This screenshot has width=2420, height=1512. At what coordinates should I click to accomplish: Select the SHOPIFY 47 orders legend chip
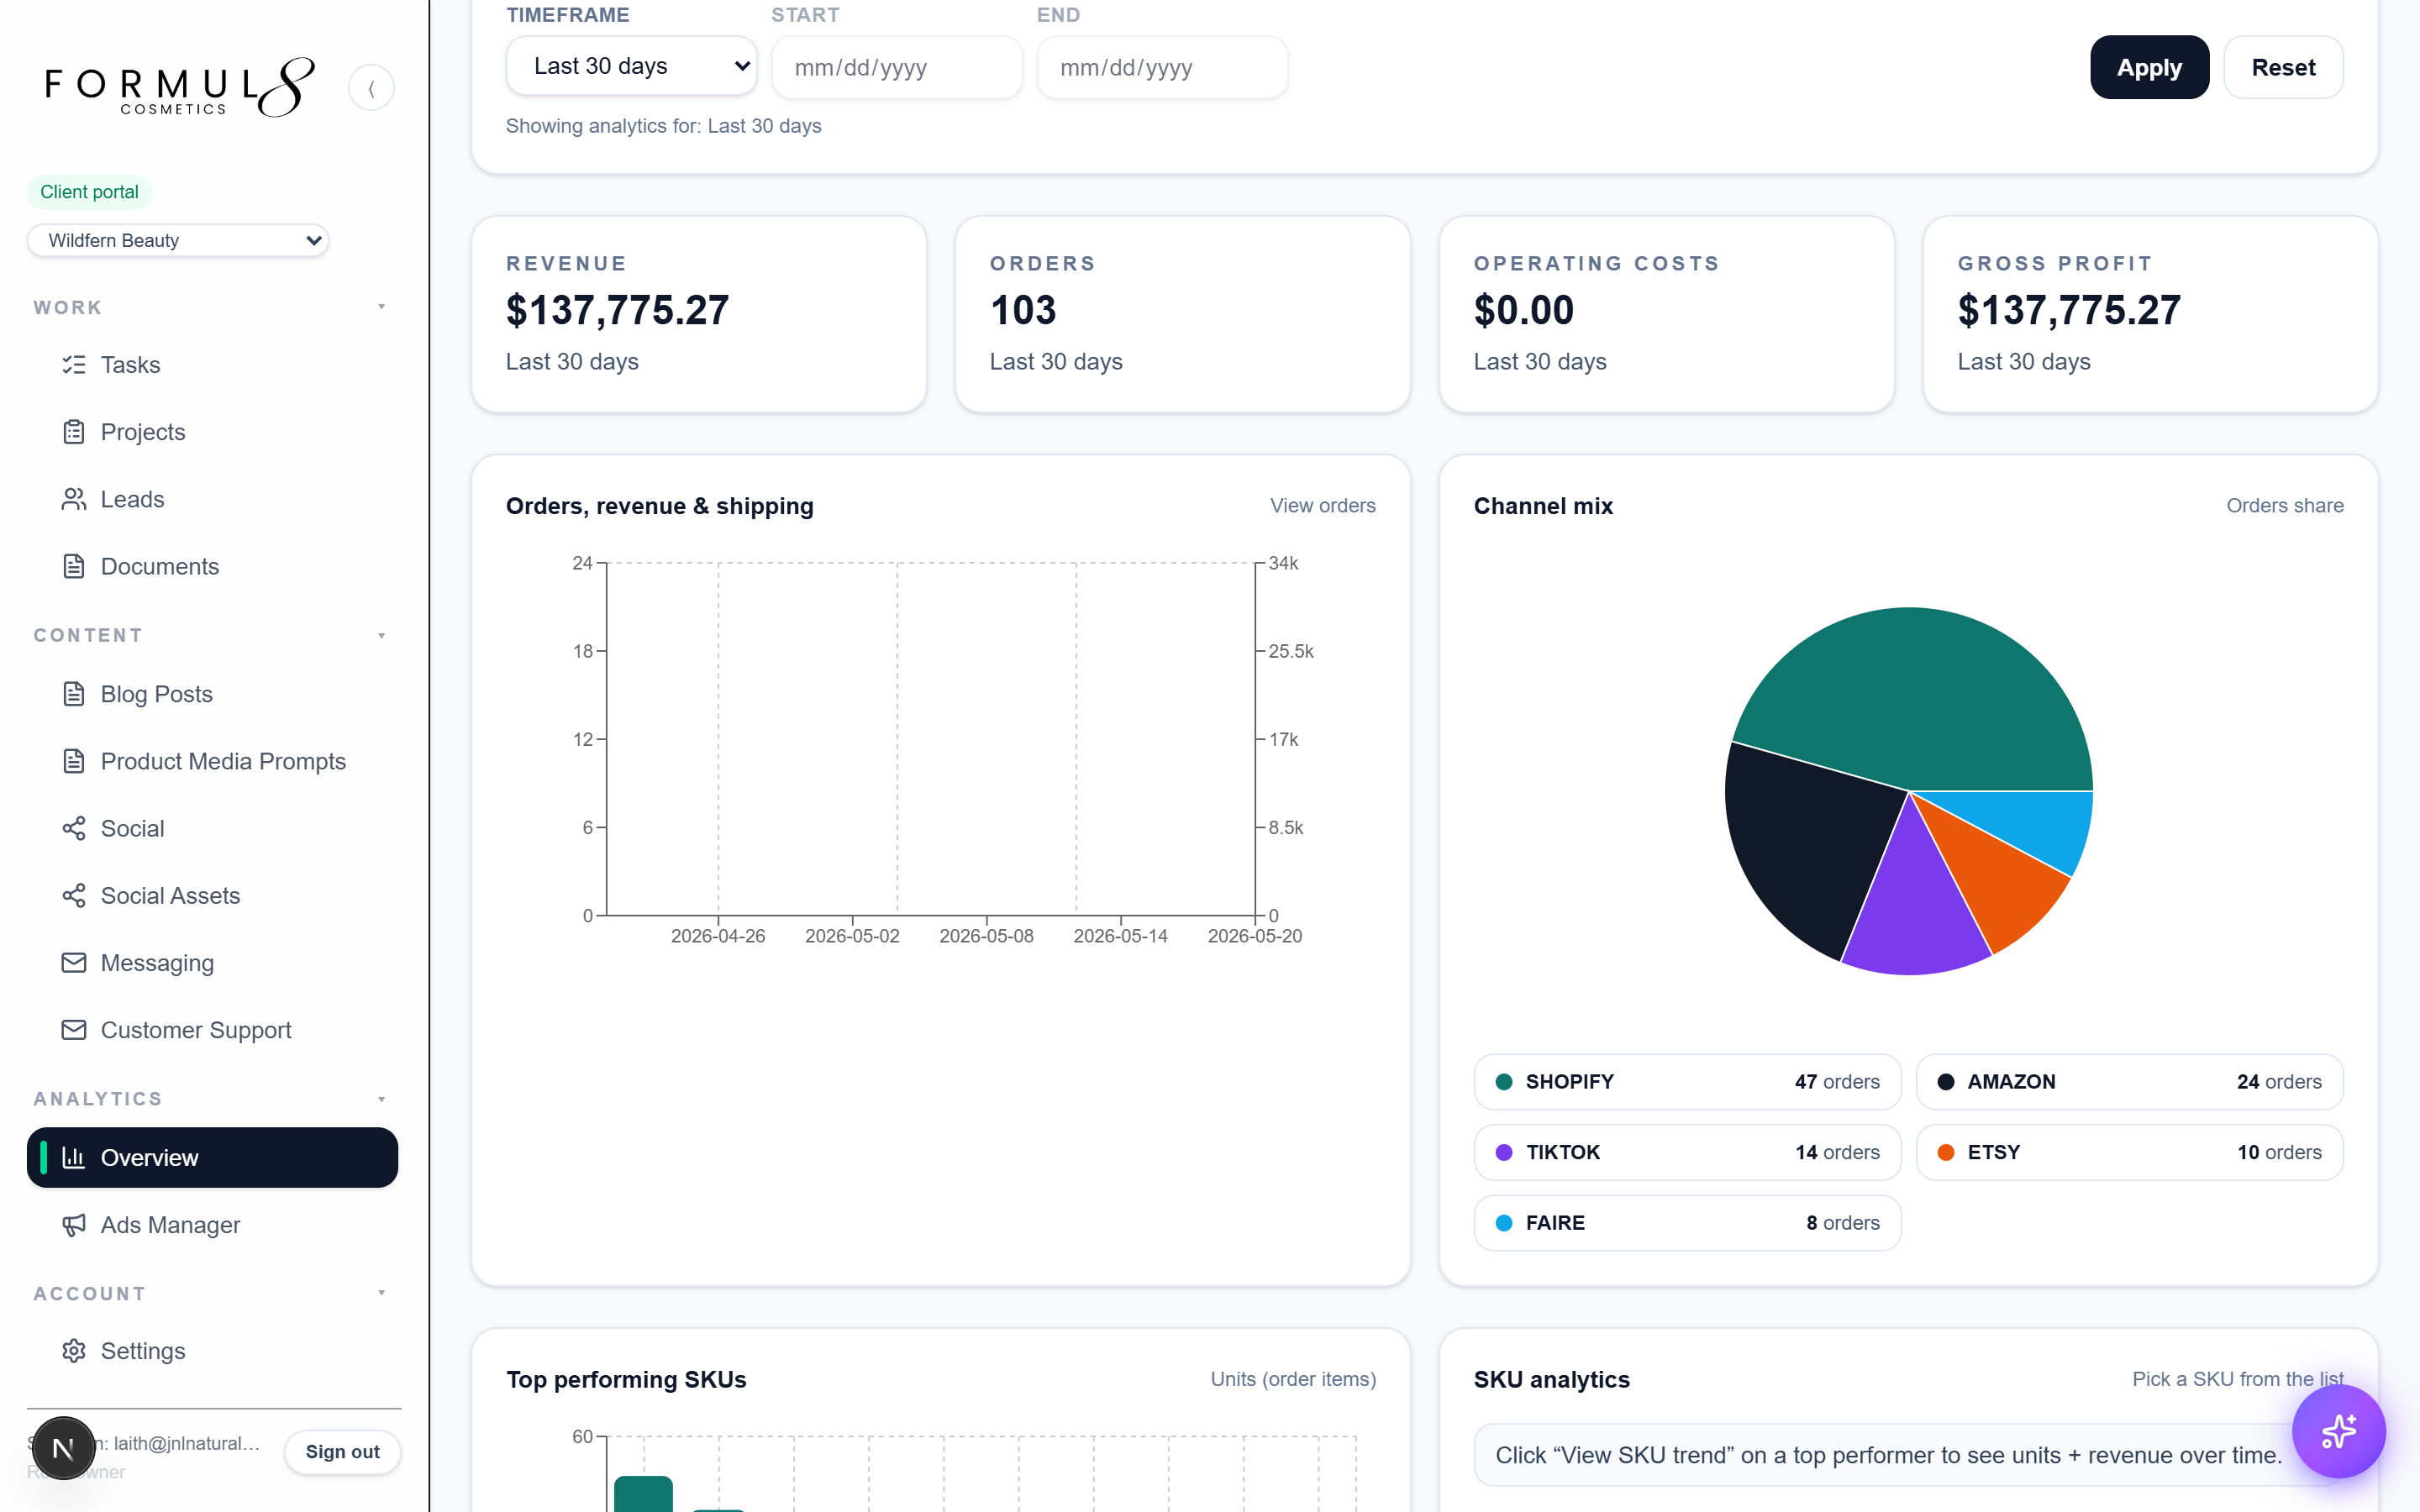click(1687, 1081)
